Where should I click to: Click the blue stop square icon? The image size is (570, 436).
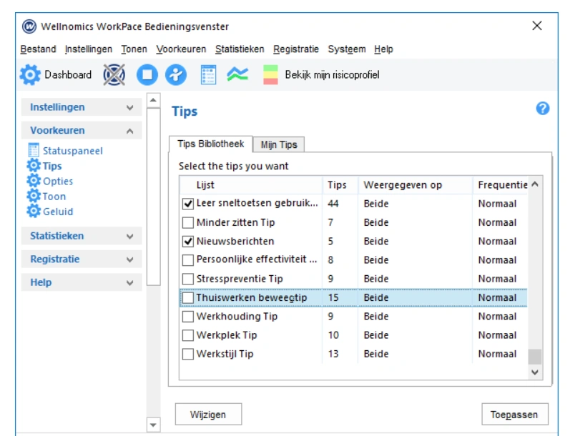point(147,75)
